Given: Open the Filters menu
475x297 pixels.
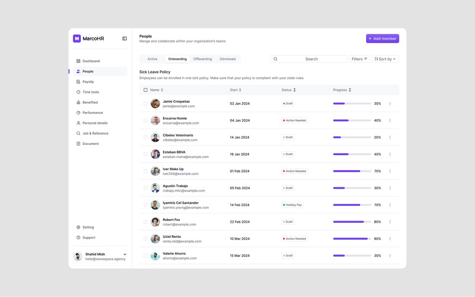Looking at the screenshot, I should (359, 59).
